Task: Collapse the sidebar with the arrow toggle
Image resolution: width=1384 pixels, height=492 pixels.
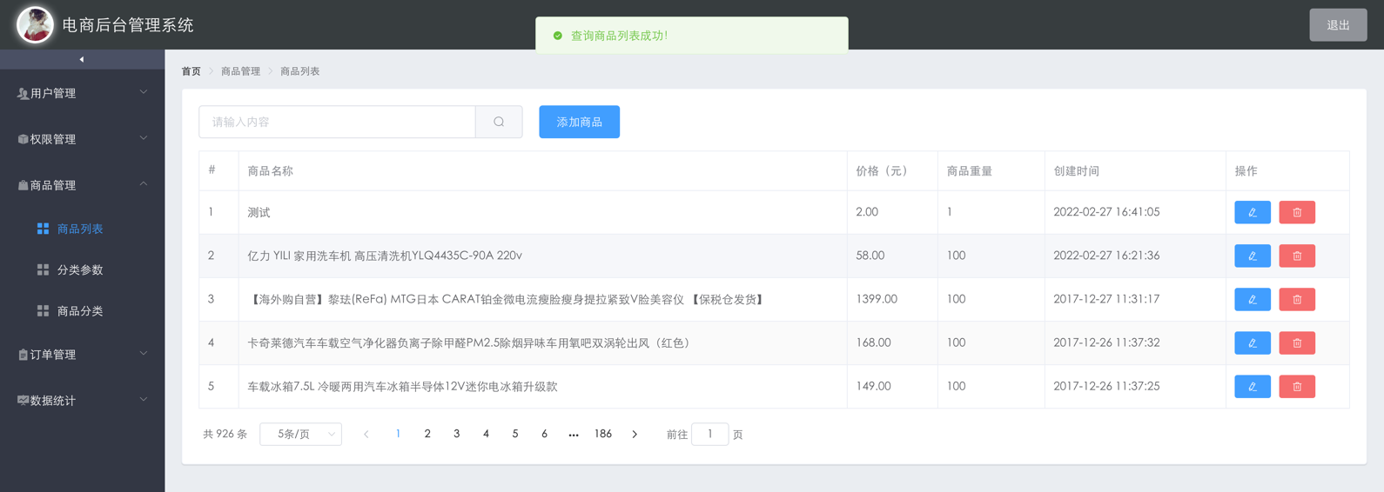Action: click(82, 59)
